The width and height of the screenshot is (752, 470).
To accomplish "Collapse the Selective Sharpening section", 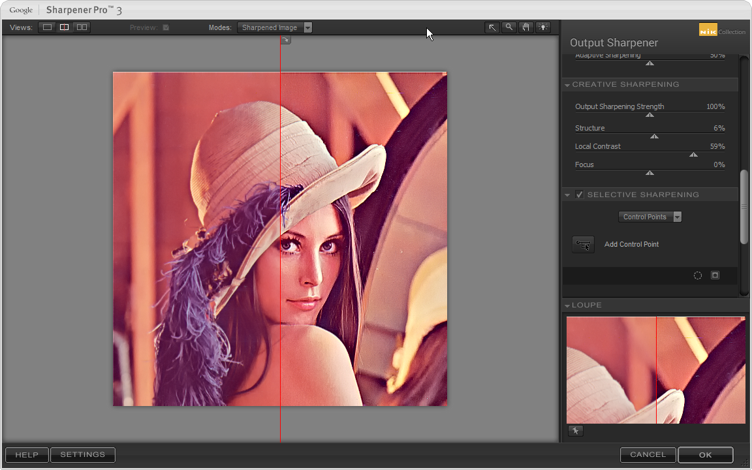I will pos(567,195).
